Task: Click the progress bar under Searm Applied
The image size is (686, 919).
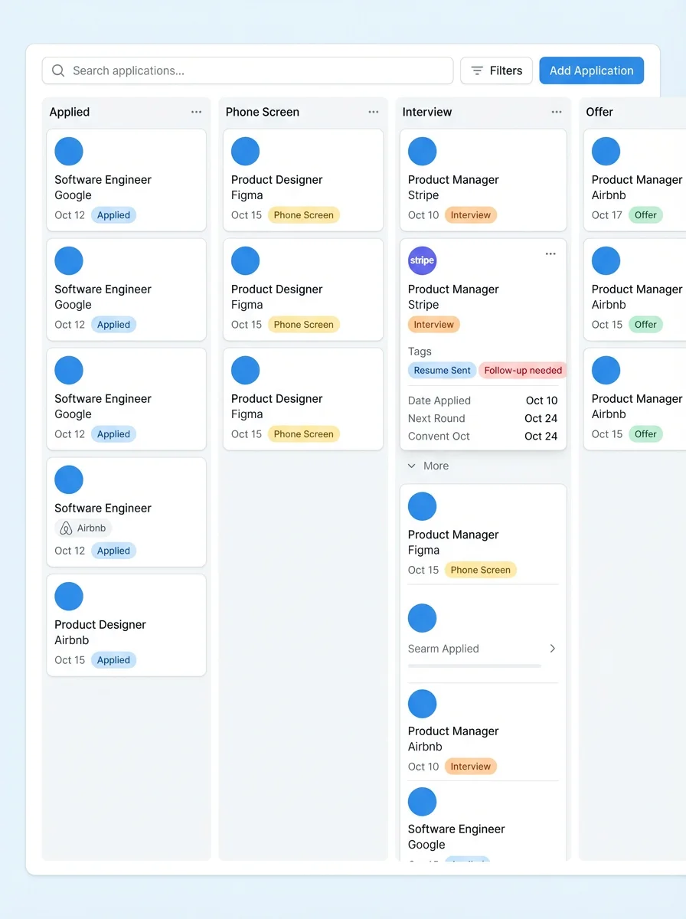Action: pos(475,666)
